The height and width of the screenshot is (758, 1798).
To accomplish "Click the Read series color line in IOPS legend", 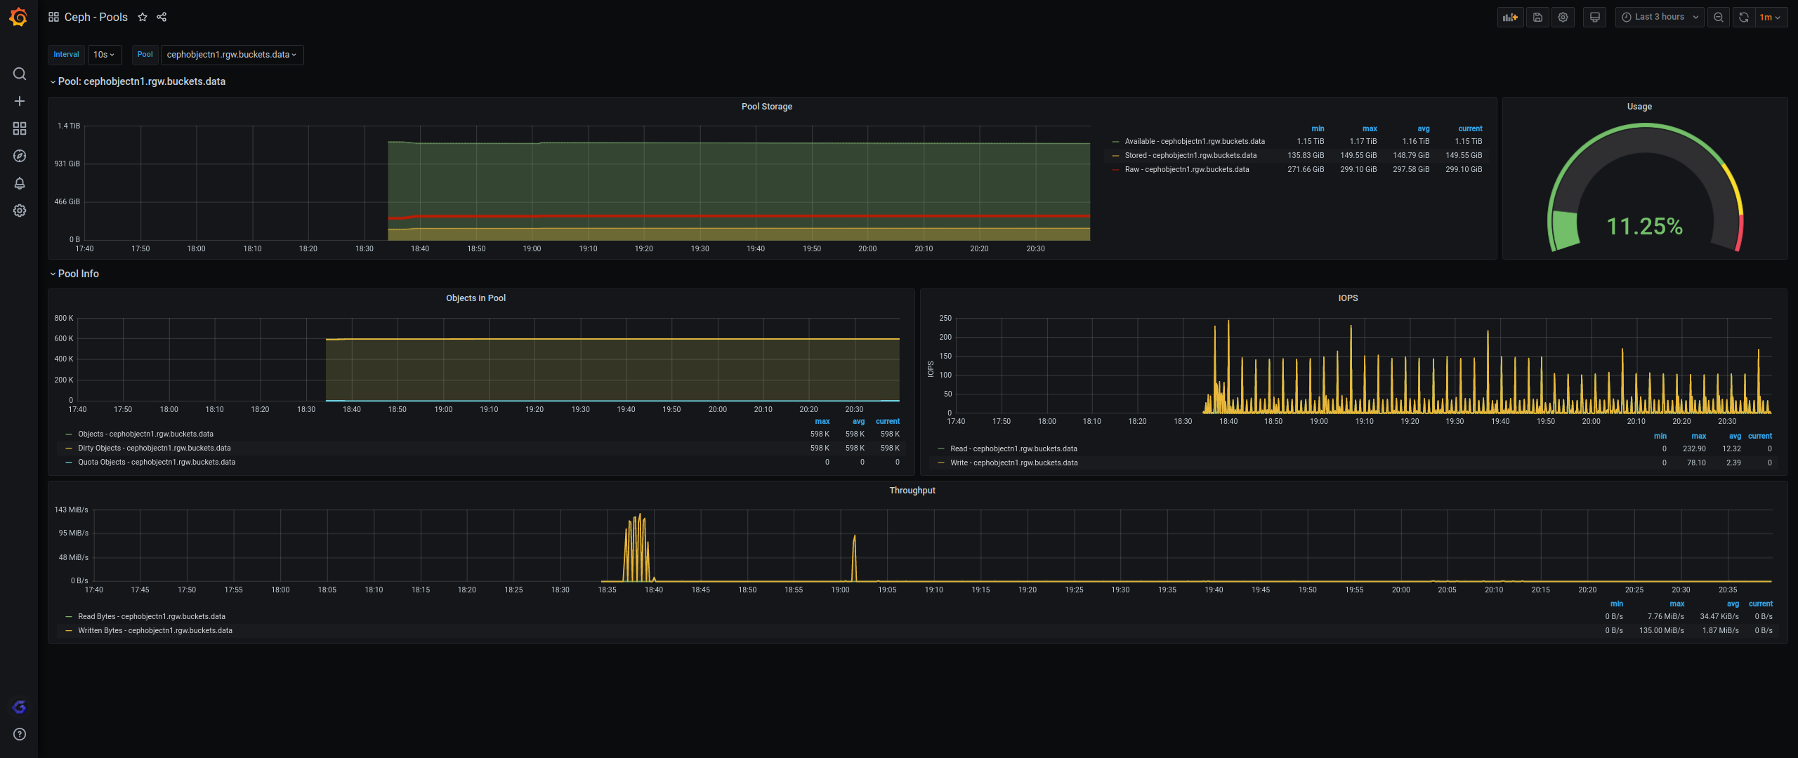I will coord(941,449).
